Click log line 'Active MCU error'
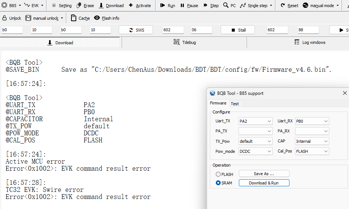The width and height of the screenshot is (349, 209). [35, 161]
